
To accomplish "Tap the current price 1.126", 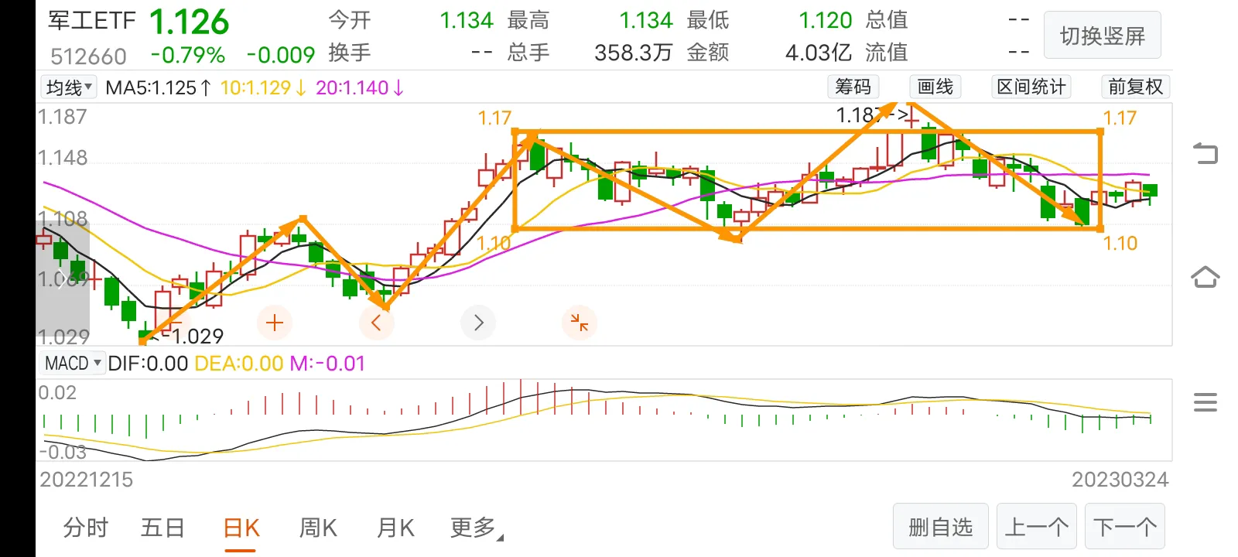I will coord(190,22).
